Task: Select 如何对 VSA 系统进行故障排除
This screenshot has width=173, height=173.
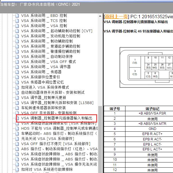Action: tap(47, 169)
